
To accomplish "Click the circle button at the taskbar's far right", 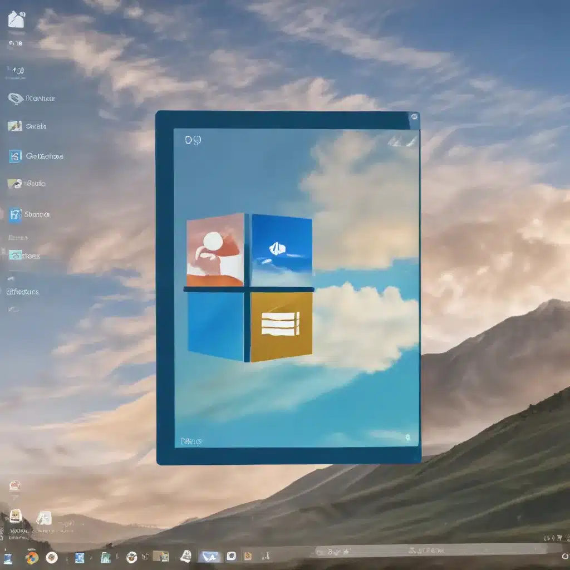I will [x=566, y=557].
